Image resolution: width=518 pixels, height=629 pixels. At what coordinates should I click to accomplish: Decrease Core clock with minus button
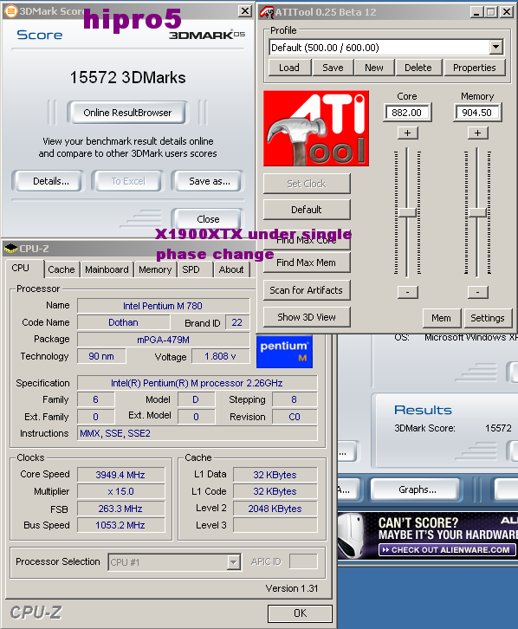pyautogui.click(x=407, y=292)
